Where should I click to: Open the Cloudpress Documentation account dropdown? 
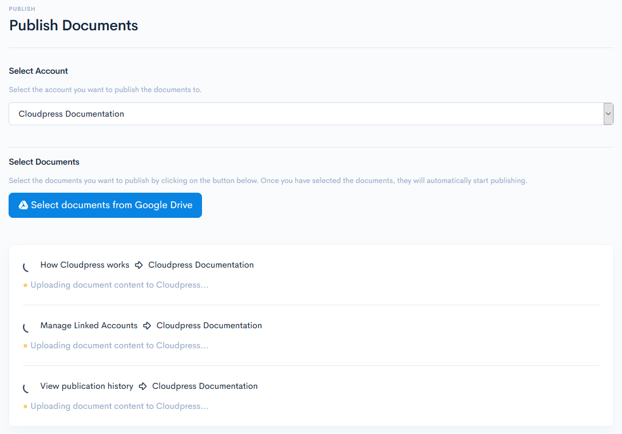click(311, 114)
